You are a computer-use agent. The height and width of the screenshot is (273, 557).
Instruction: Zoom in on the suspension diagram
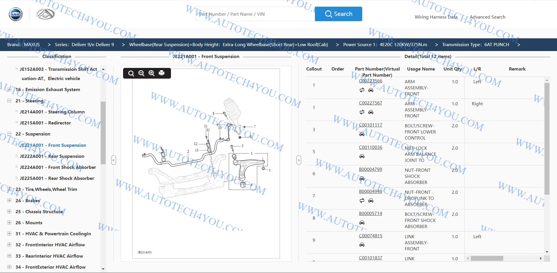click(152, 73)
